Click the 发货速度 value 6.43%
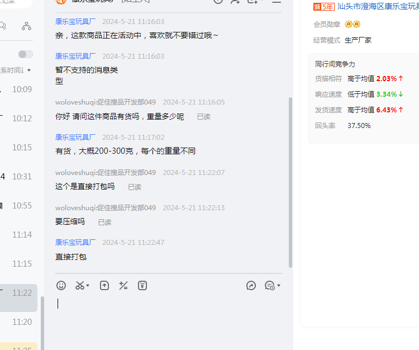The height and width of the screenshot is (350, 419). pos(387,110)
